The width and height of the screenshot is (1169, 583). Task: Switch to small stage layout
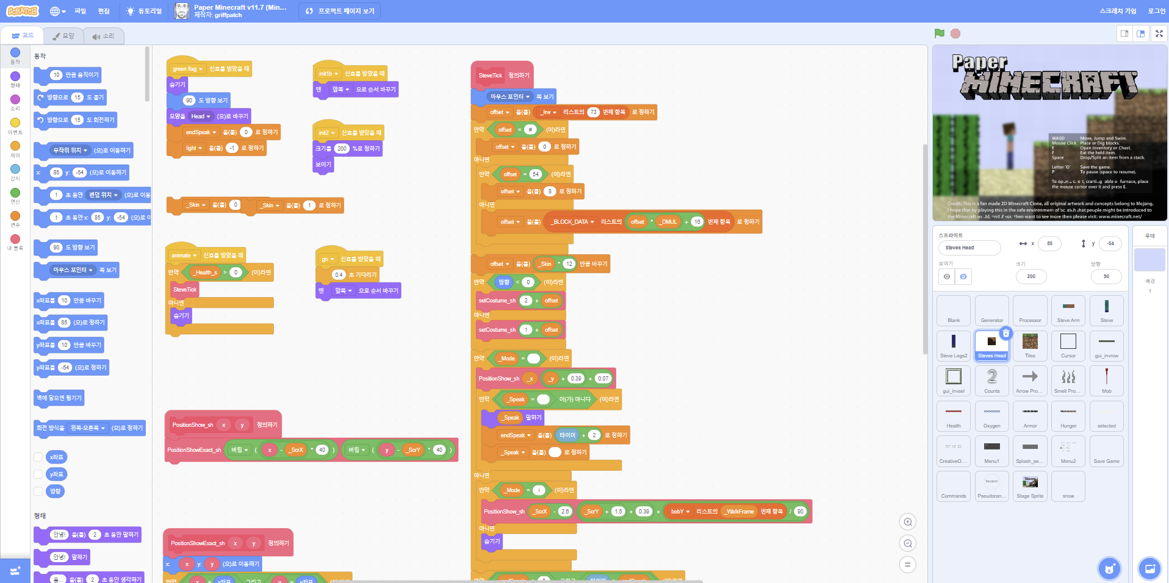(x=1124, y=34)
